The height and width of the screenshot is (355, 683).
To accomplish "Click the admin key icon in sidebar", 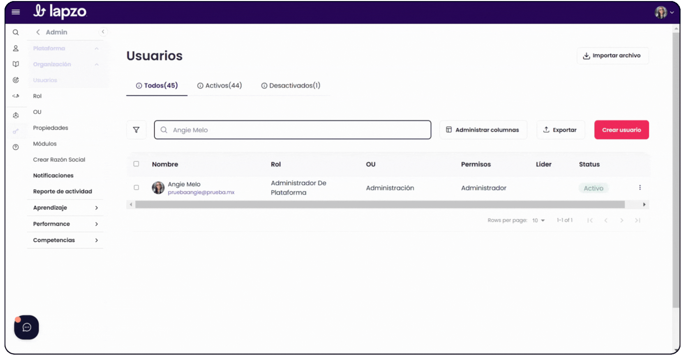I will pos(16,131).
